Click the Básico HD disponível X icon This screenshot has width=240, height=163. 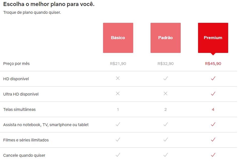pyautogui.click(x=118, y=78)
